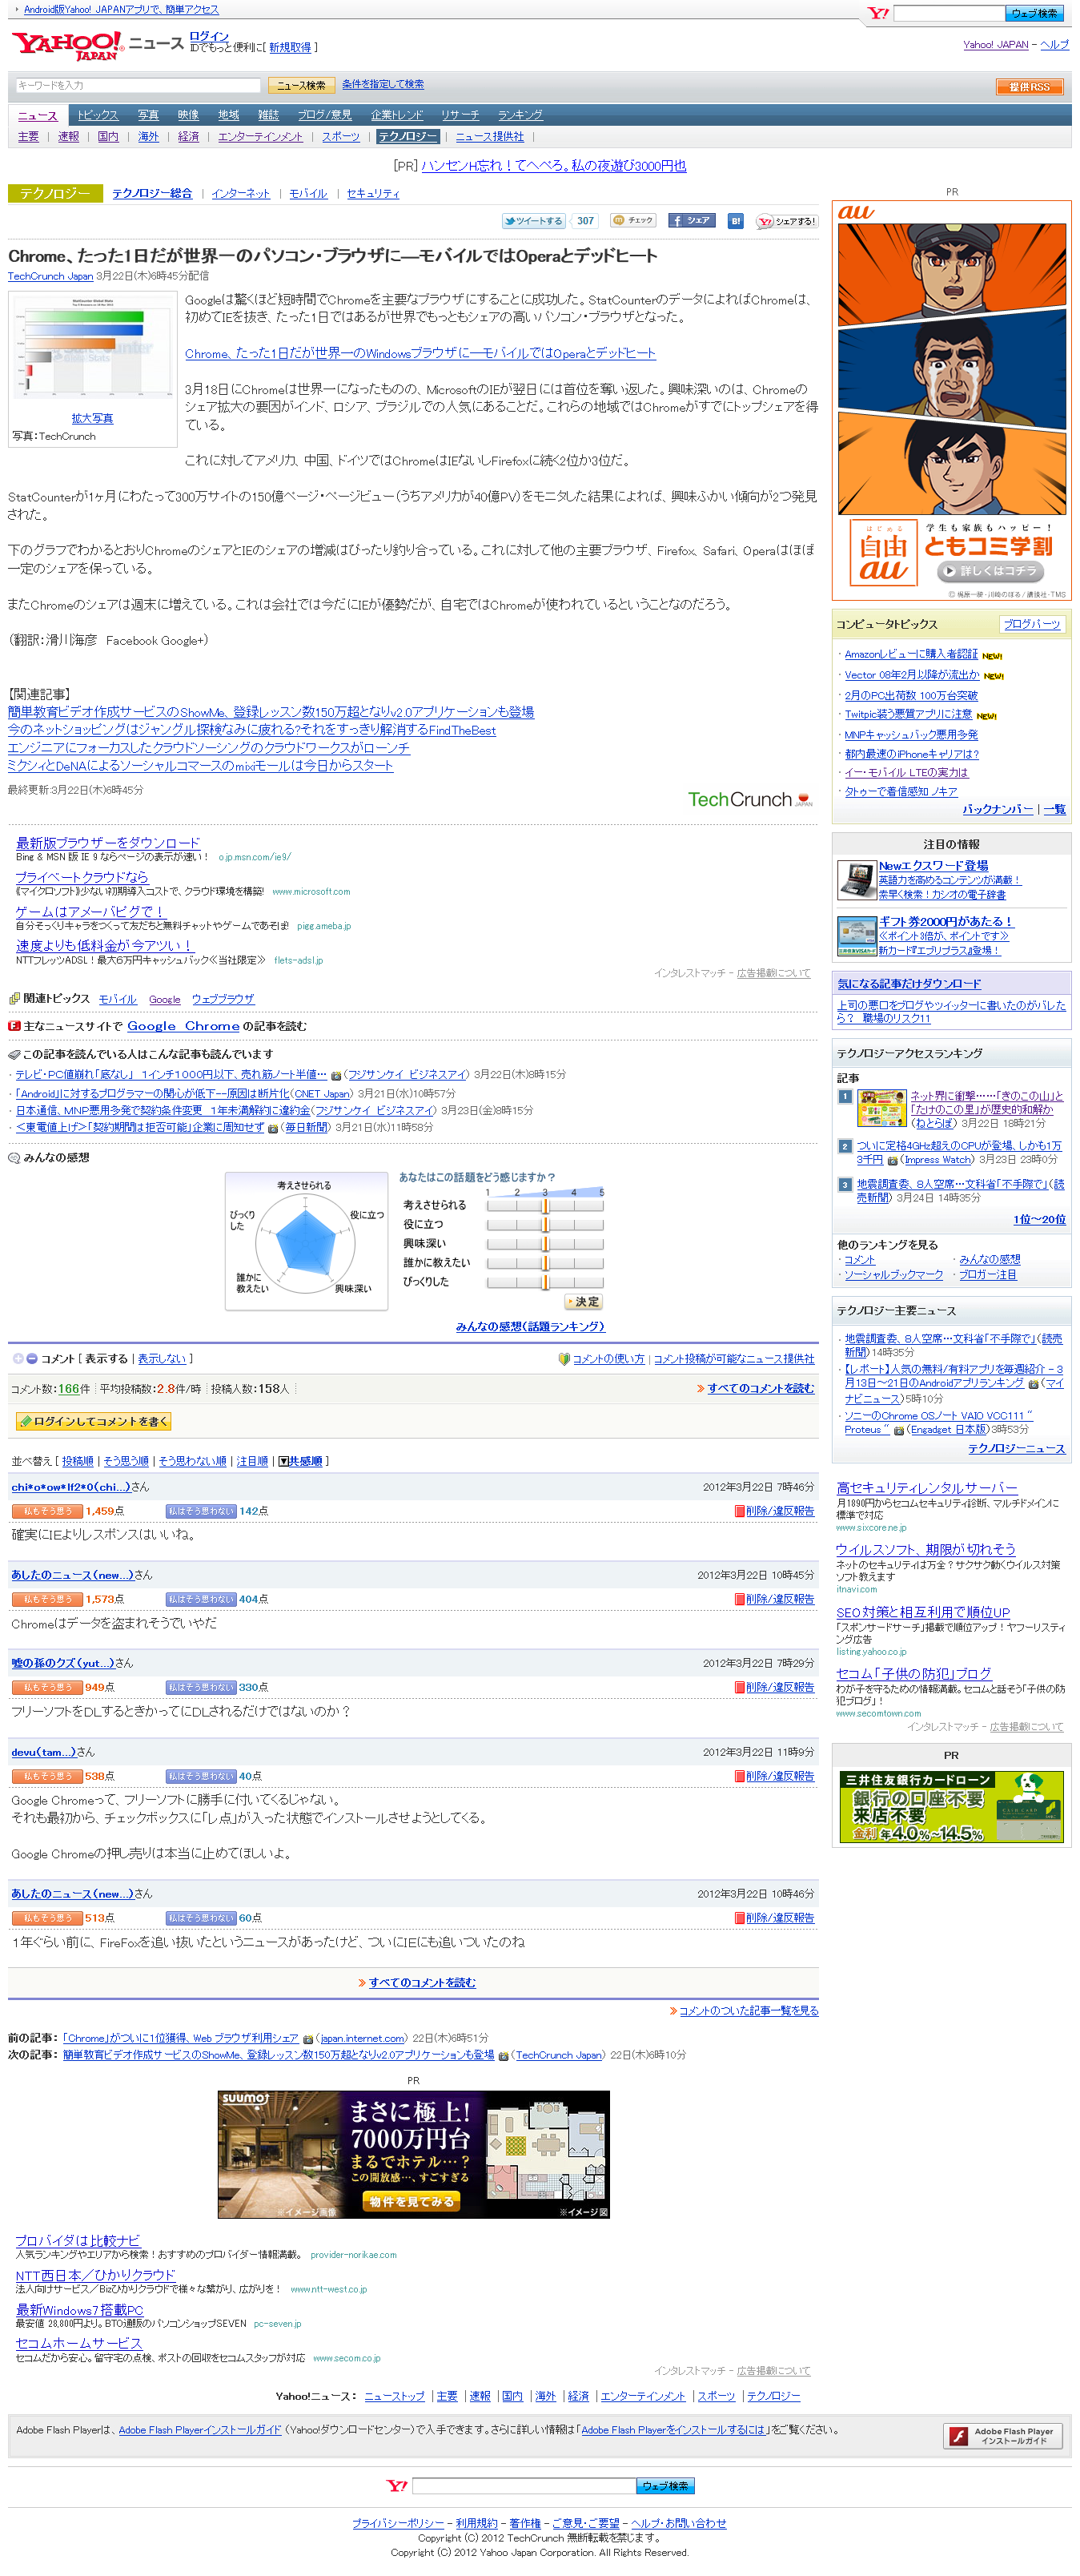Adjust the 興味深い rating slider
This screenshot has width=1080, height=2576.
pyautogui.click(x=544, y=1244)
